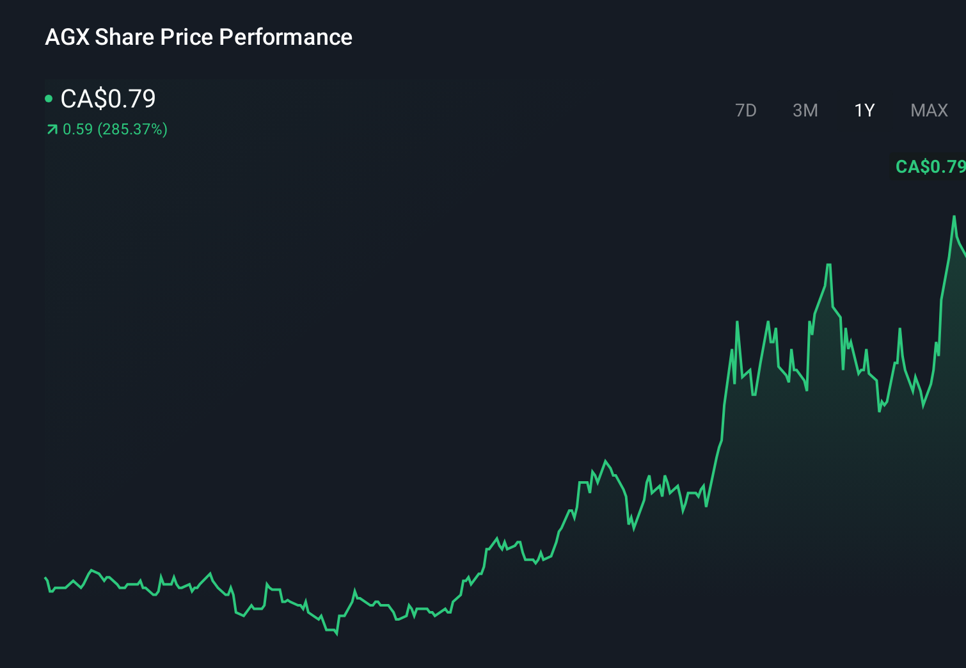Switch to the 3M view
This screenshot has width=966, height=668.
coord(805,110)
